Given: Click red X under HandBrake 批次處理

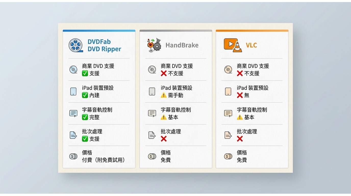Looking at the screenshot, I should pyautogui.click(x=164, y=139).
